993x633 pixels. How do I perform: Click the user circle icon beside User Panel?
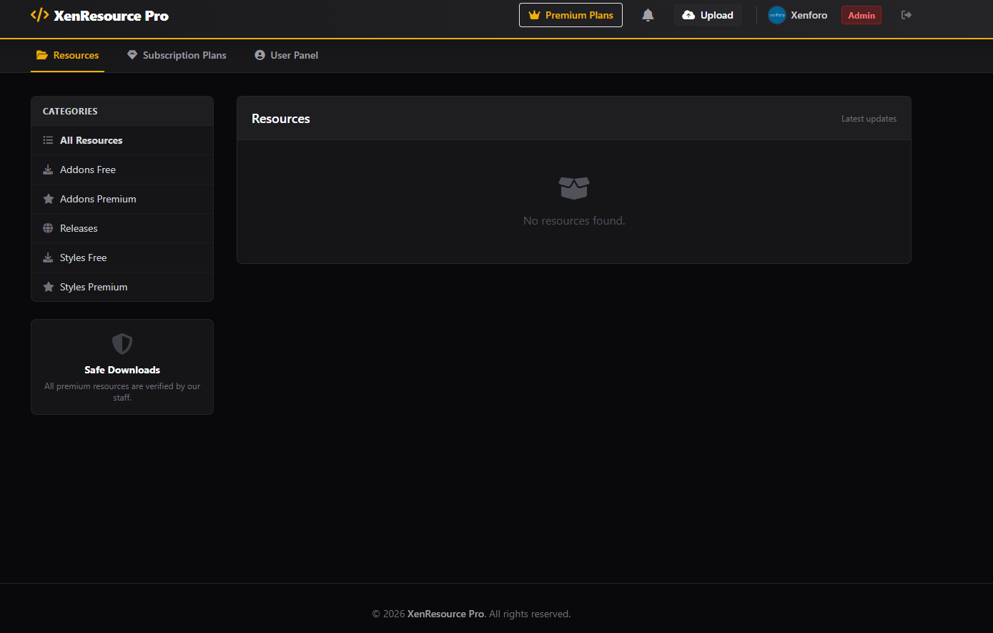pyautogui.click(x=260, y=55)
